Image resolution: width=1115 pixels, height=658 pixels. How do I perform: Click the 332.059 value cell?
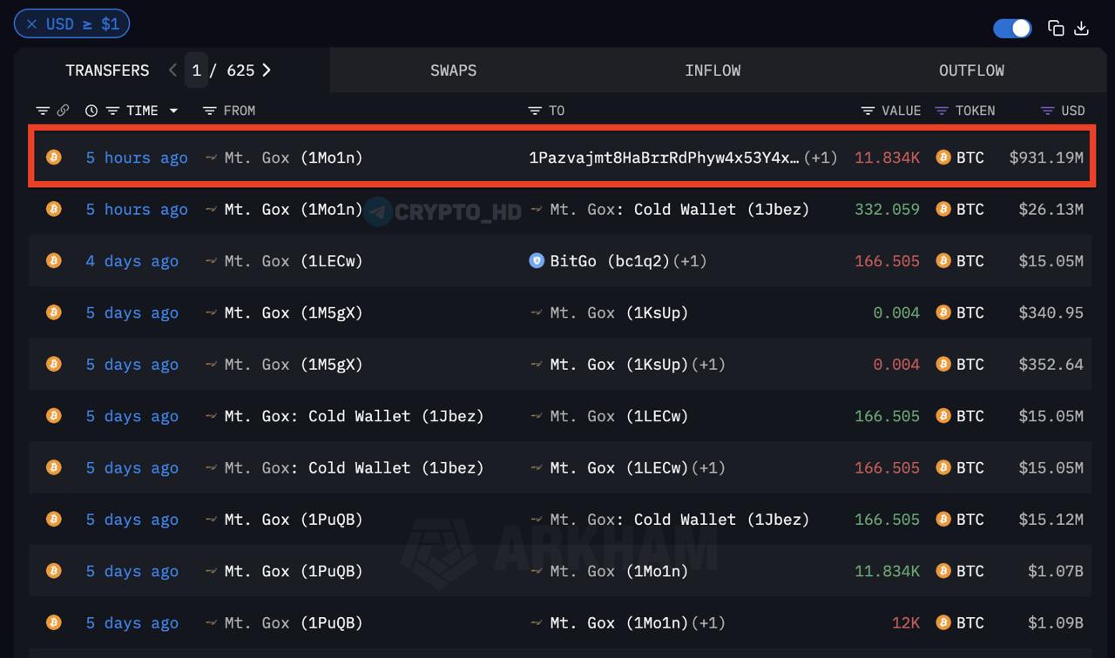887,209
